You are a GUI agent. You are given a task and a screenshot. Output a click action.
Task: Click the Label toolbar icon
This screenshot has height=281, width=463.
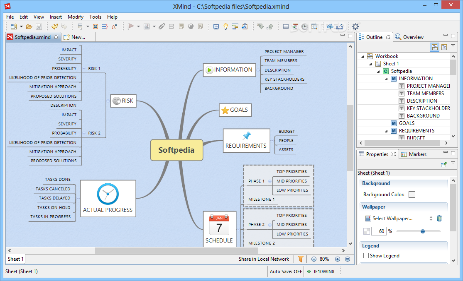[171, 26]
